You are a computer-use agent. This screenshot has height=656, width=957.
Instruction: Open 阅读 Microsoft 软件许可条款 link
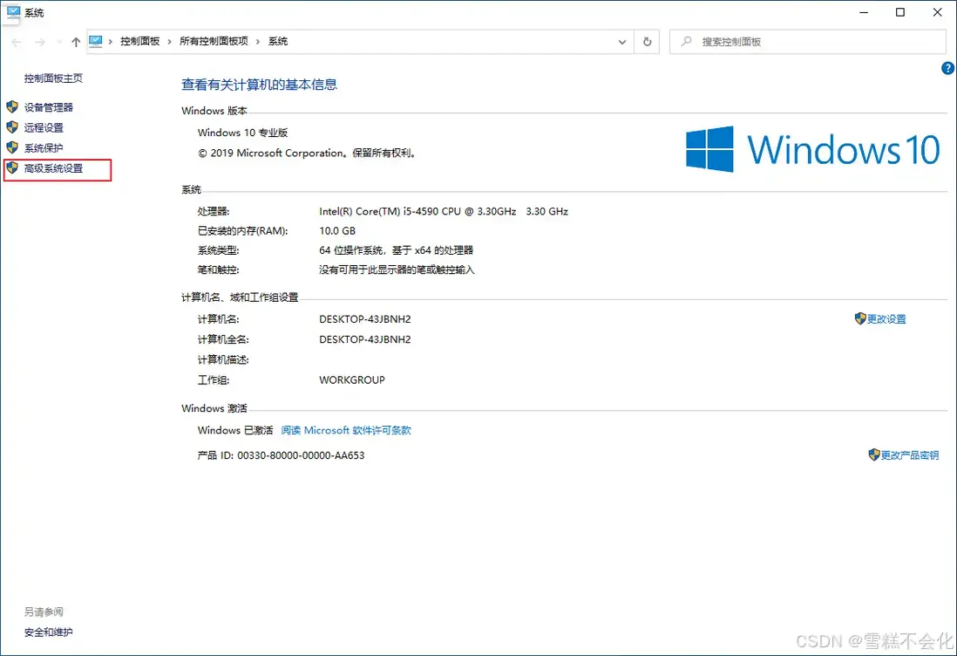[x=346, y=431]
